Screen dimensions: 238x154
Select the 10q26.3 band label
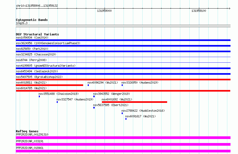click(x=22, y=23)
